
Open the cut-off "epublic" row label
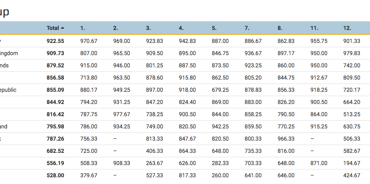8,90
